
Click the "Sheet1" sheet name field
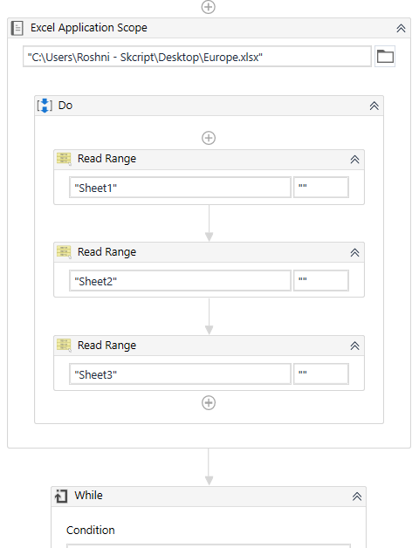coord(180,188)
